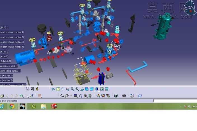Expand the Lock icon dropdown arrow
Viewport: 197px width, 131px height.
[87, 98]
